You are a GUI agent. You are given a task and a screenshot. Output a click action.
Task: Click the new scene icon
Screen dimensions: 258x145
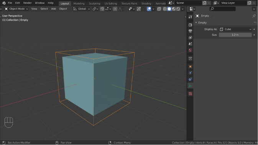pos(204,3)
